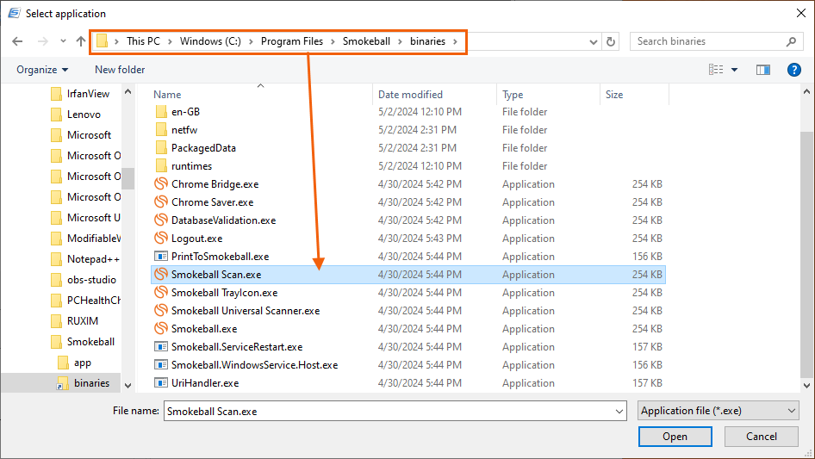This screenshot has height=459, width=815.
Task: Select the netfw folder icon
Action: click(x=161, y=130)
